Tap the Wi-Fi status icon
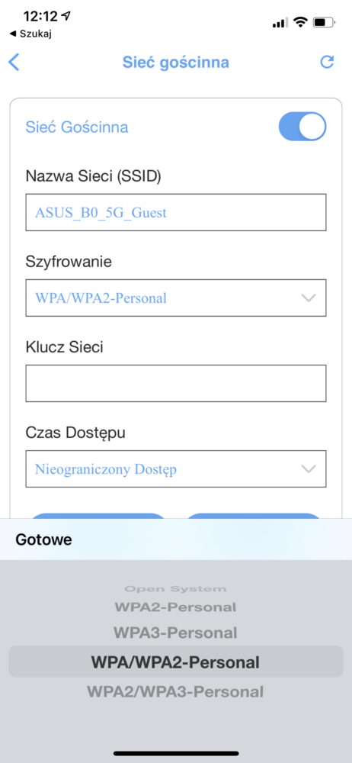This screenshot has height=763, width=352. pyautogui.click(x=302, y=22)
